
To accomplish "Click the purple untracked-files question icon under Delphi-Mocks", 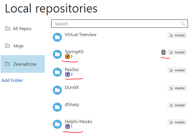I will click(x=67, y=126).
